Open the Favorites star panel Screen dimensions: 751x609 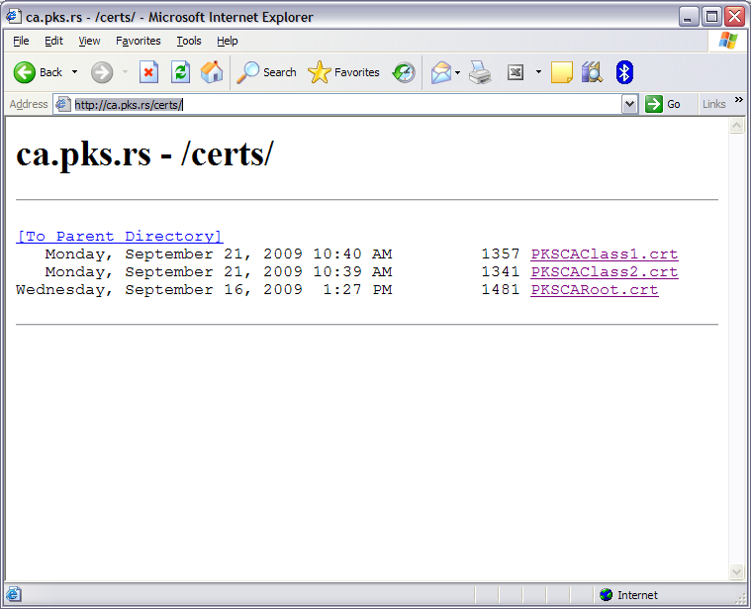(x=344, y=72)
